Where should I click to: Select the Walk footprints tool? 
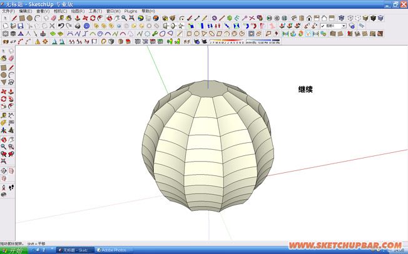11,187
